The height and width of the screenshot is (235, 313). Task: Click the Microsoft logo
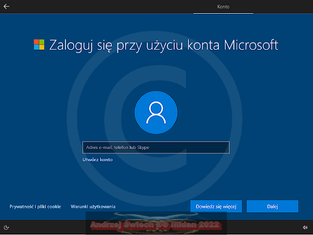click(39, 44)
